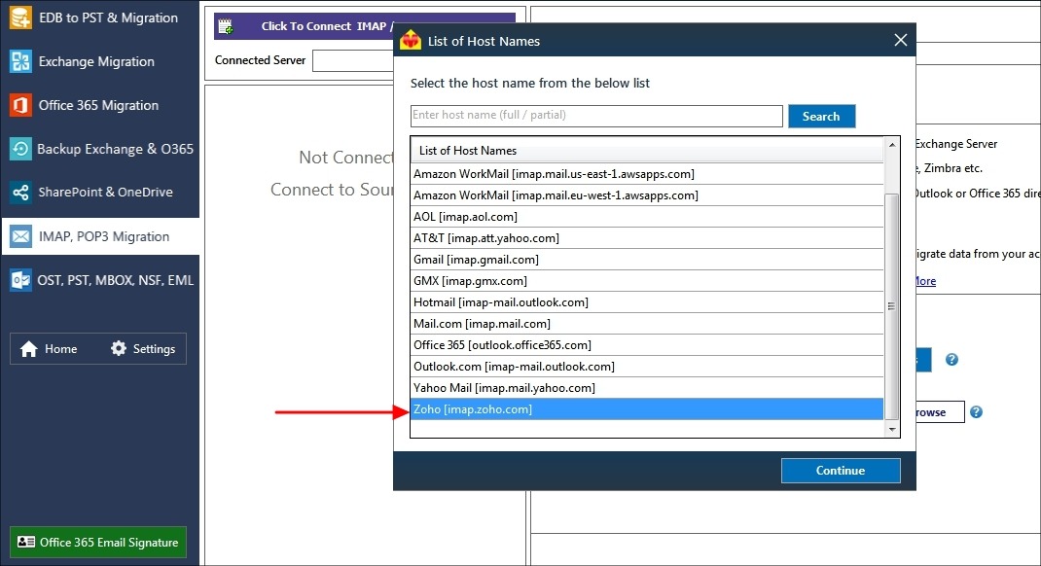
Task: Go to Exchange Migration section
Action: pyautogui.click(x=99, y=61)
